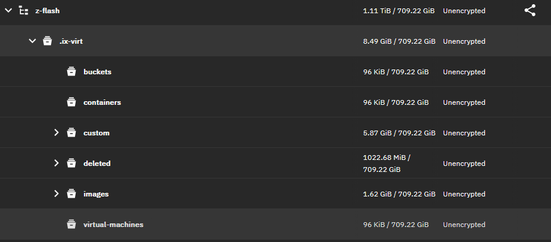
Task: Select the virtual-machines dataset name
Action: 113,225
